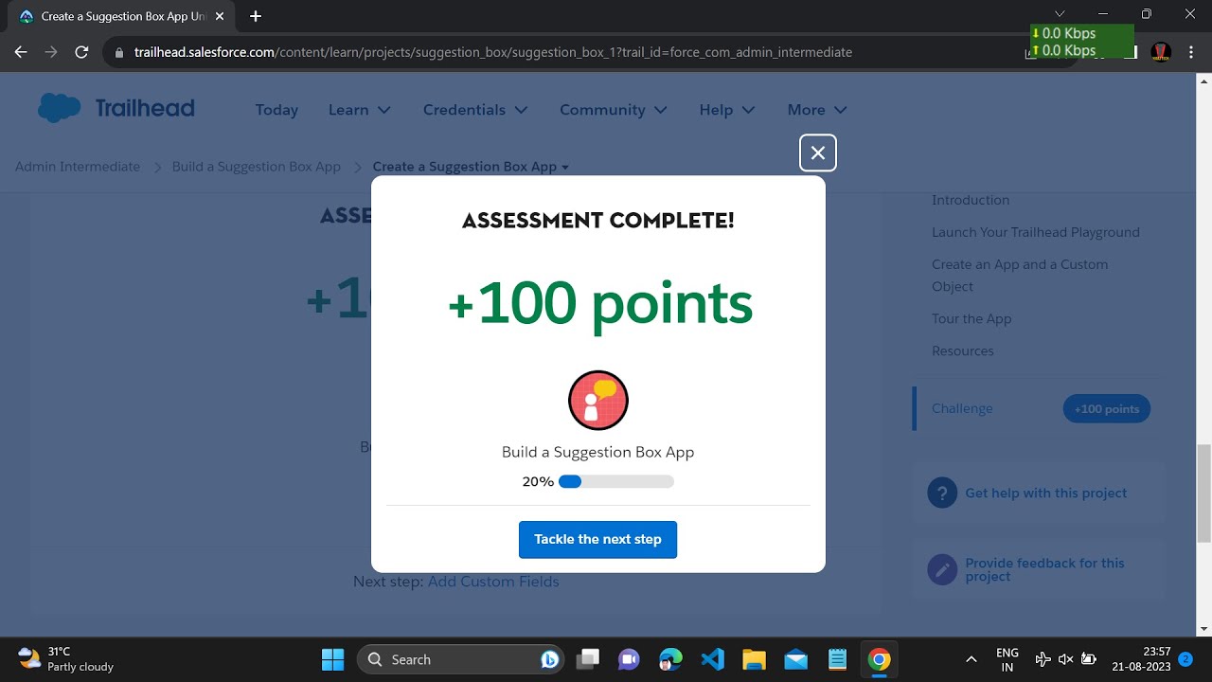Jump to Launch Your Trailhead Playground section
Viewport: 1212px width, 682px height.
coord(1036,232)
